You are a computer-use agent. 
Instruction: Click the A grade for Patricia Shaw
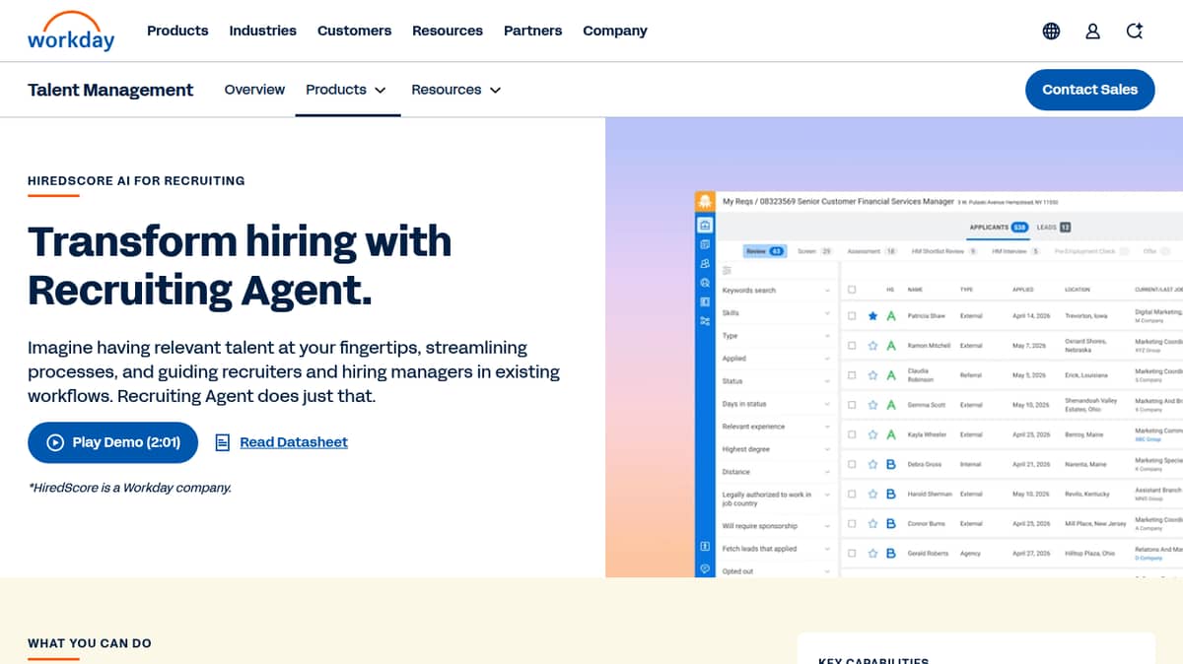891,316
